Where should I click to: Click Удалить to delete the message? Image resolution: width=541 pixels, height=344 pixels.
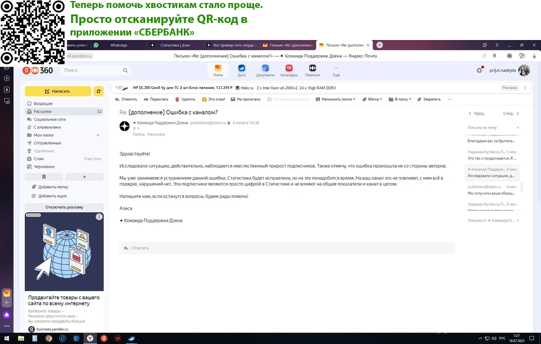185,99
